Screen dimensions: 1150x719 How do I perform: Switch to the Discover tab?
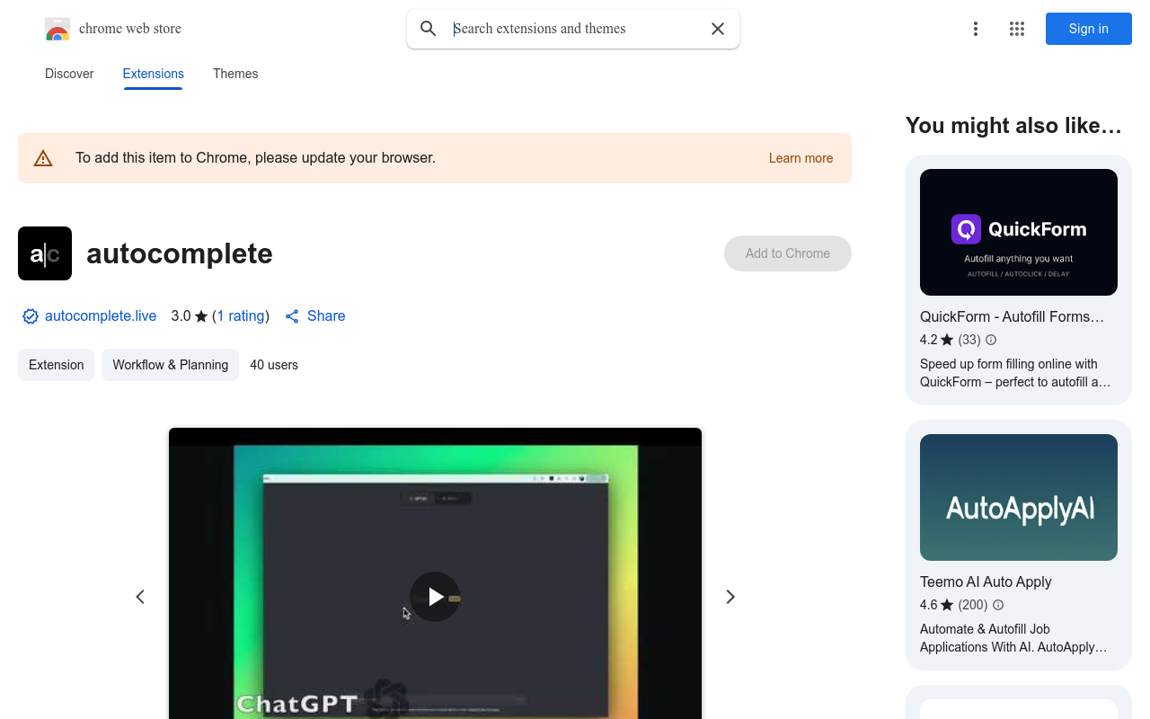pyautogui.click(x=69, y=74)
